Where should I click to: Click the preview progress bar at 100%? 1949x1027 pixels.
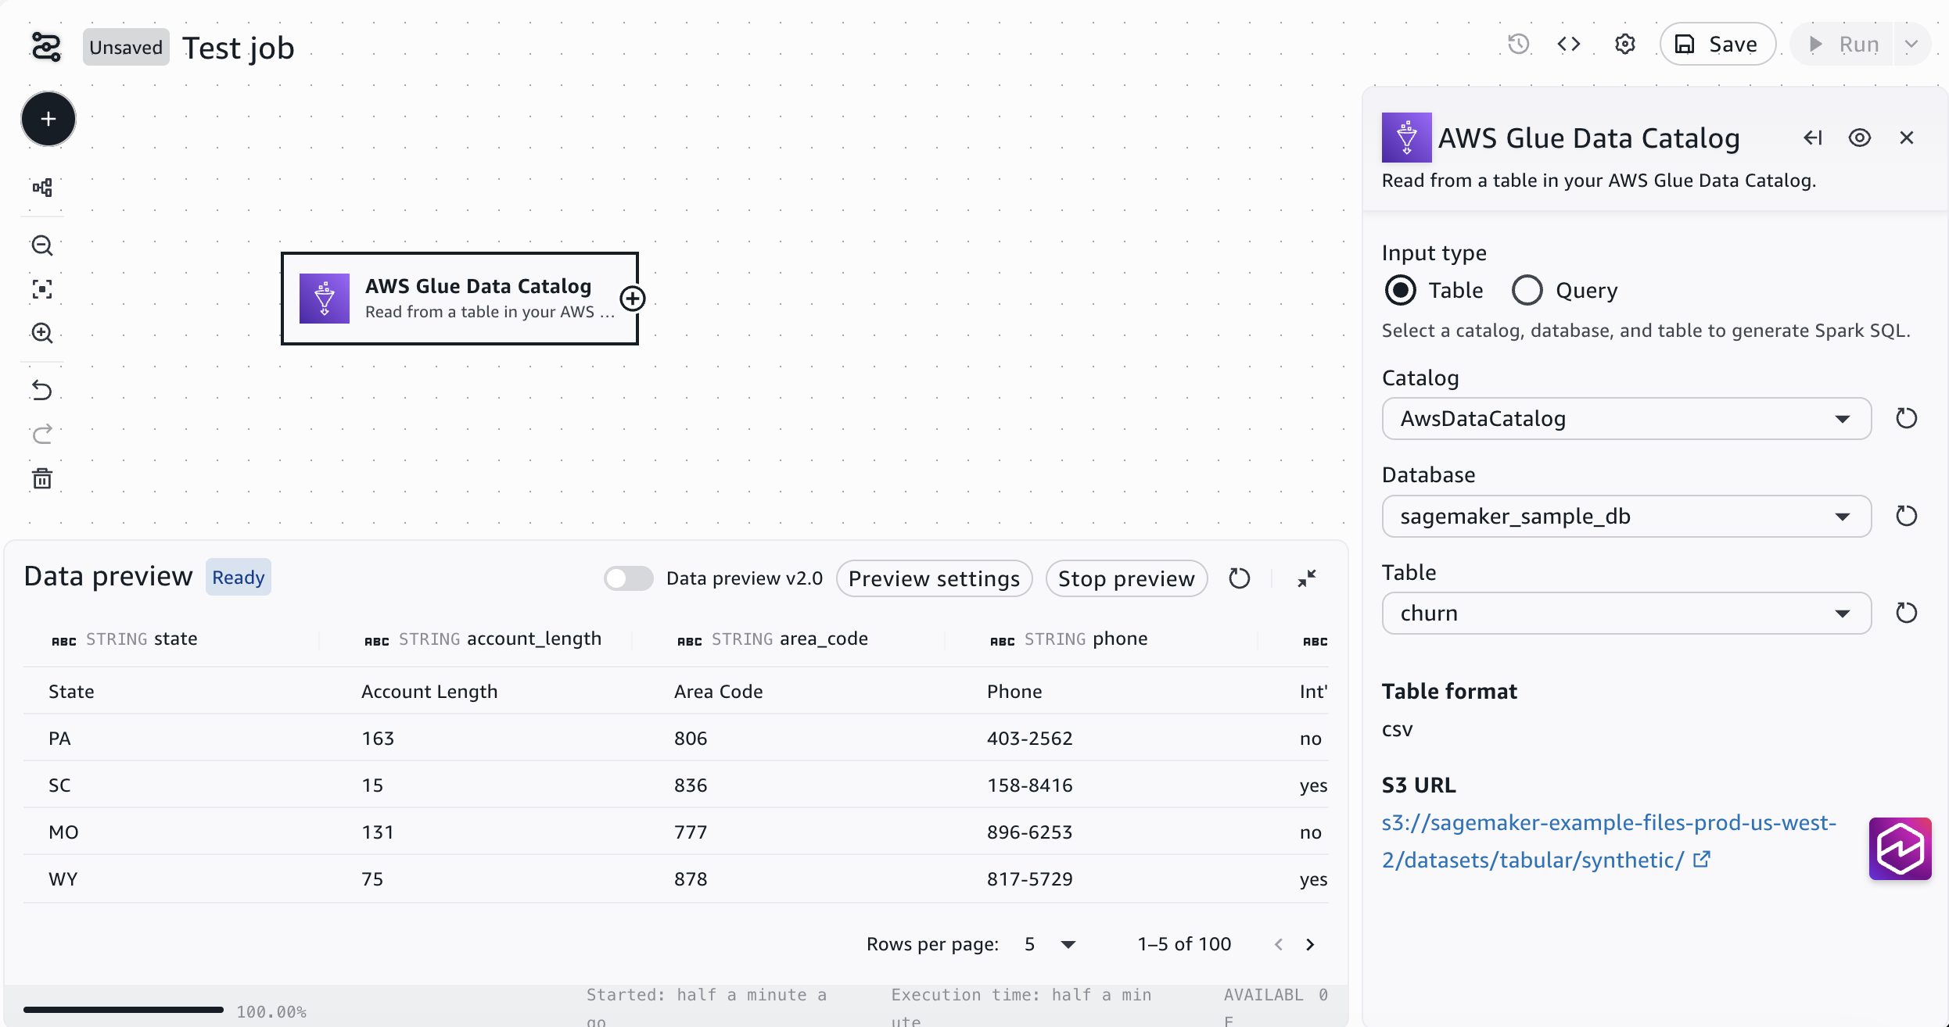click(x=124, y=1010)
